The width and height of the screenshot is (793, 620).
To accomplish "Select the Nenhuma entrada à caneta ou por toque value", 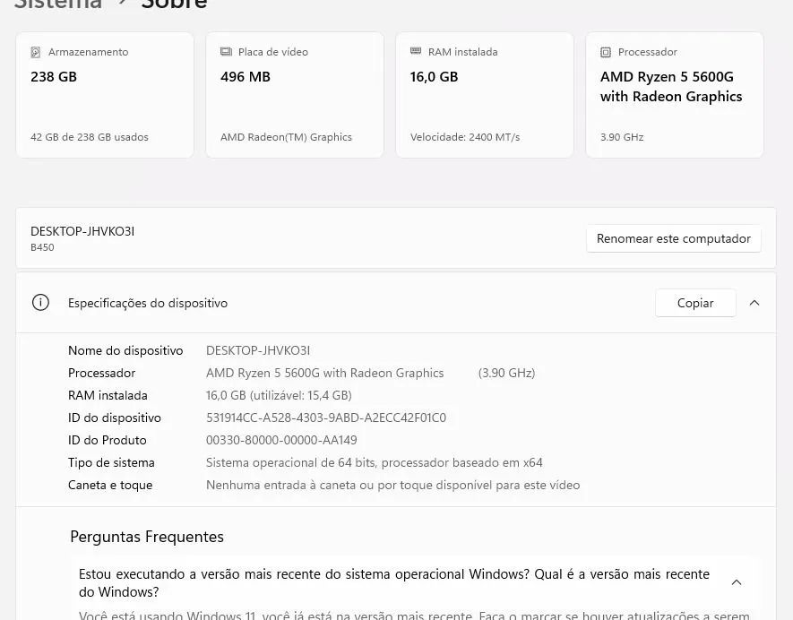I will click(x=393, y=485).
